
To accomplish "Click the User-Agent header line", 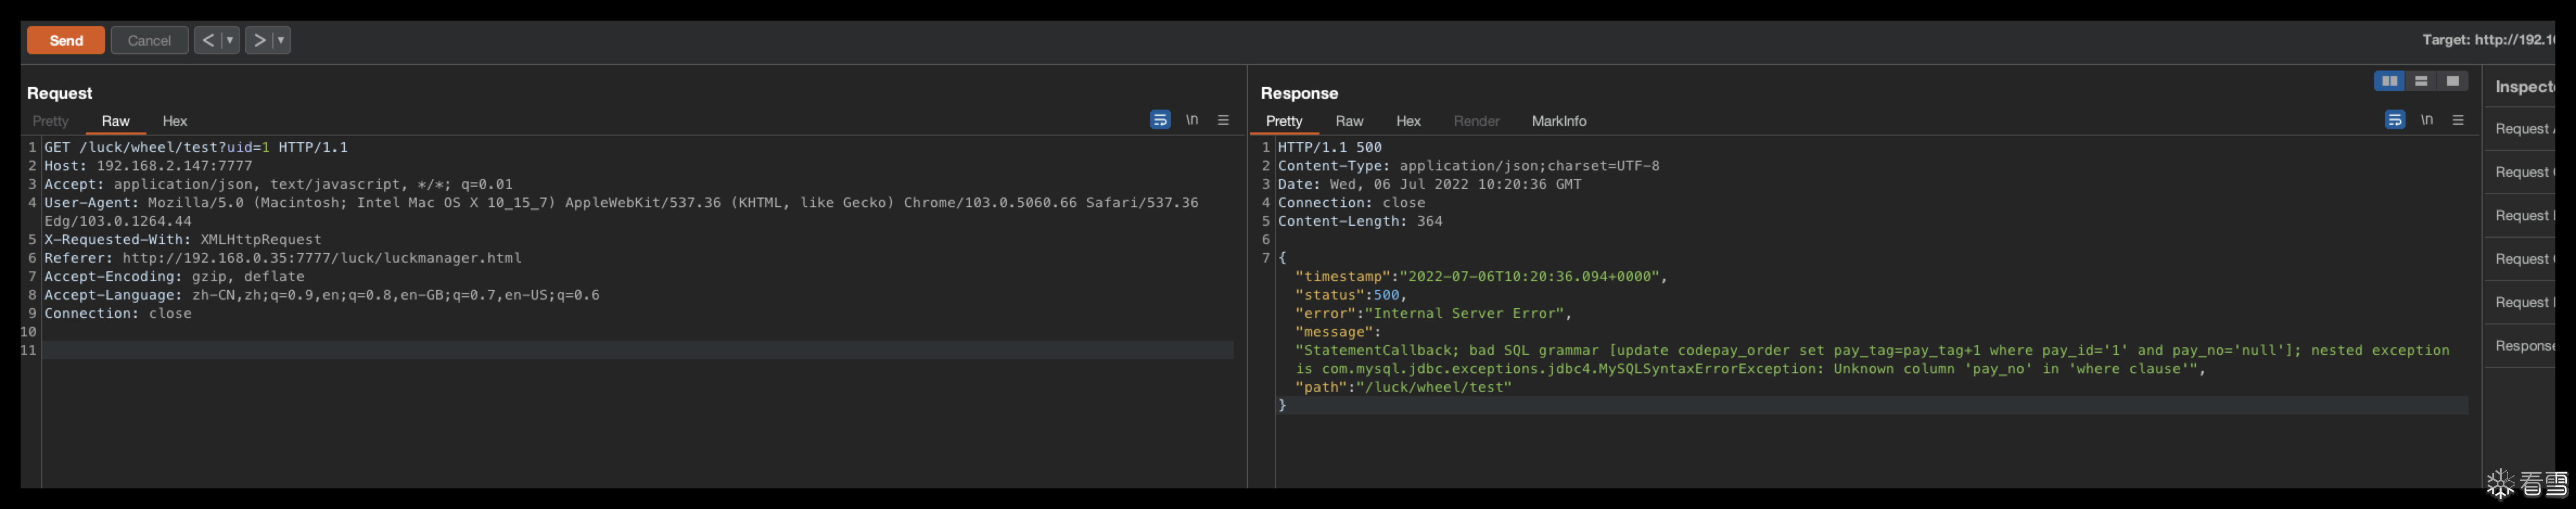I will point(621,212).
